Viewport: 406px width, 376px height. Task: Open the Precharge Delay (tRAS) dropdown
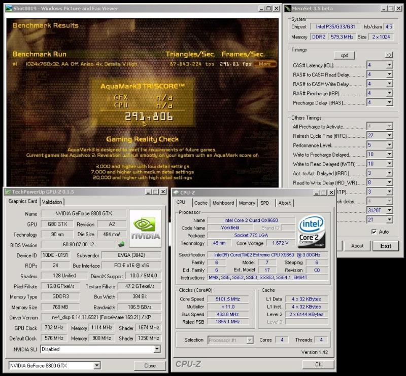(x=389, y=102)
